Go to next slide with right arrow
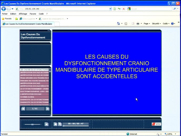The height and width of the screenshot is (136, 181). pos(48,109)
